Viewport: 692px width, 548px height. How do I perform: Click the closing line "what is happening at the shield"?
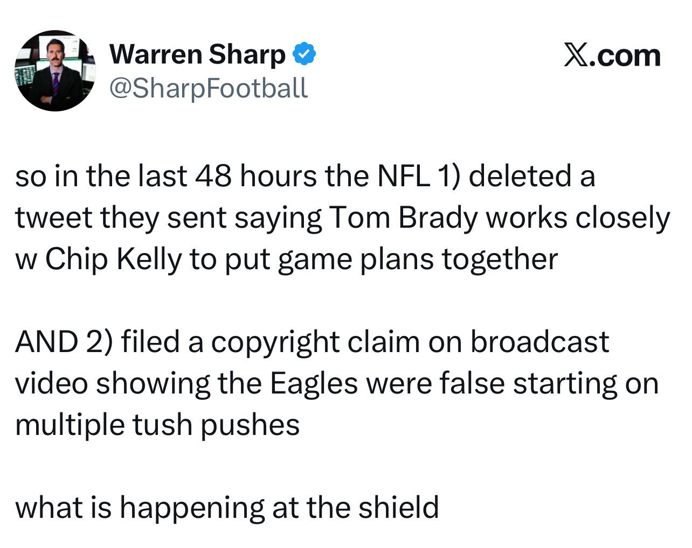[227, 508]
